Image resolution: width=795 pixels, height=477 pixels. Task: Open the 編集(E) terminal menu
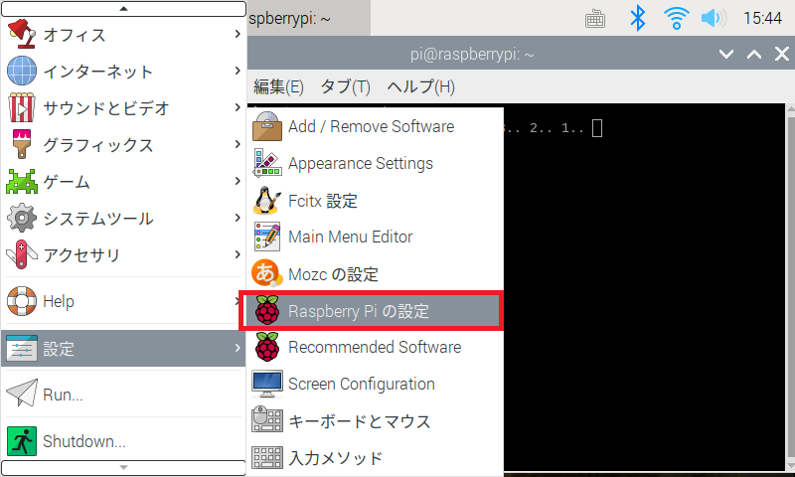point(278,86)
